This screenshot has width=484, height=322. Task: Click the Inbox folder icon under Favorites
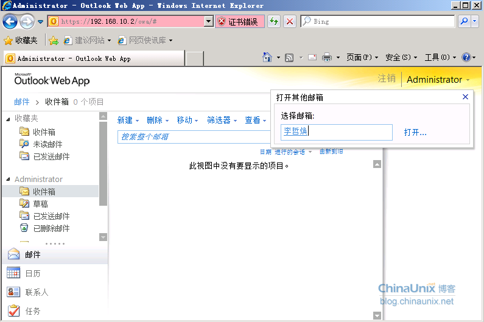[24, 131]
